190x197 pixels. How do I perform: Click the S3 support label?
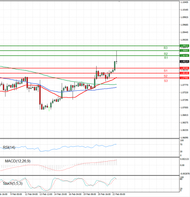click(x=166, y=81)
